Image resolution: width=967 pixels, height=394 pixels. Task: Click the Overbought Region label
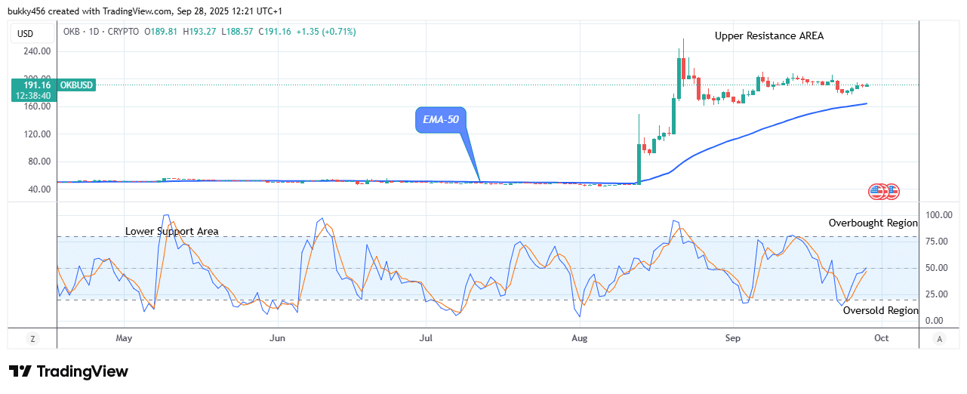[x=873, y=223]
